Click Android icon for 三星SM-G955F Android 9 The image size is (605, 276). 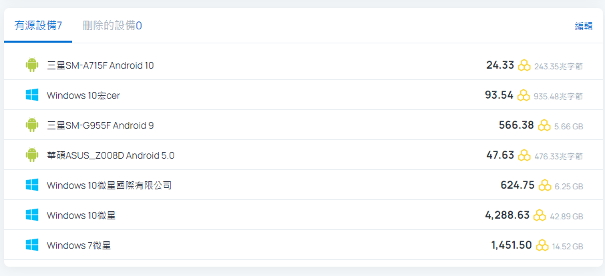coord(32,125)
